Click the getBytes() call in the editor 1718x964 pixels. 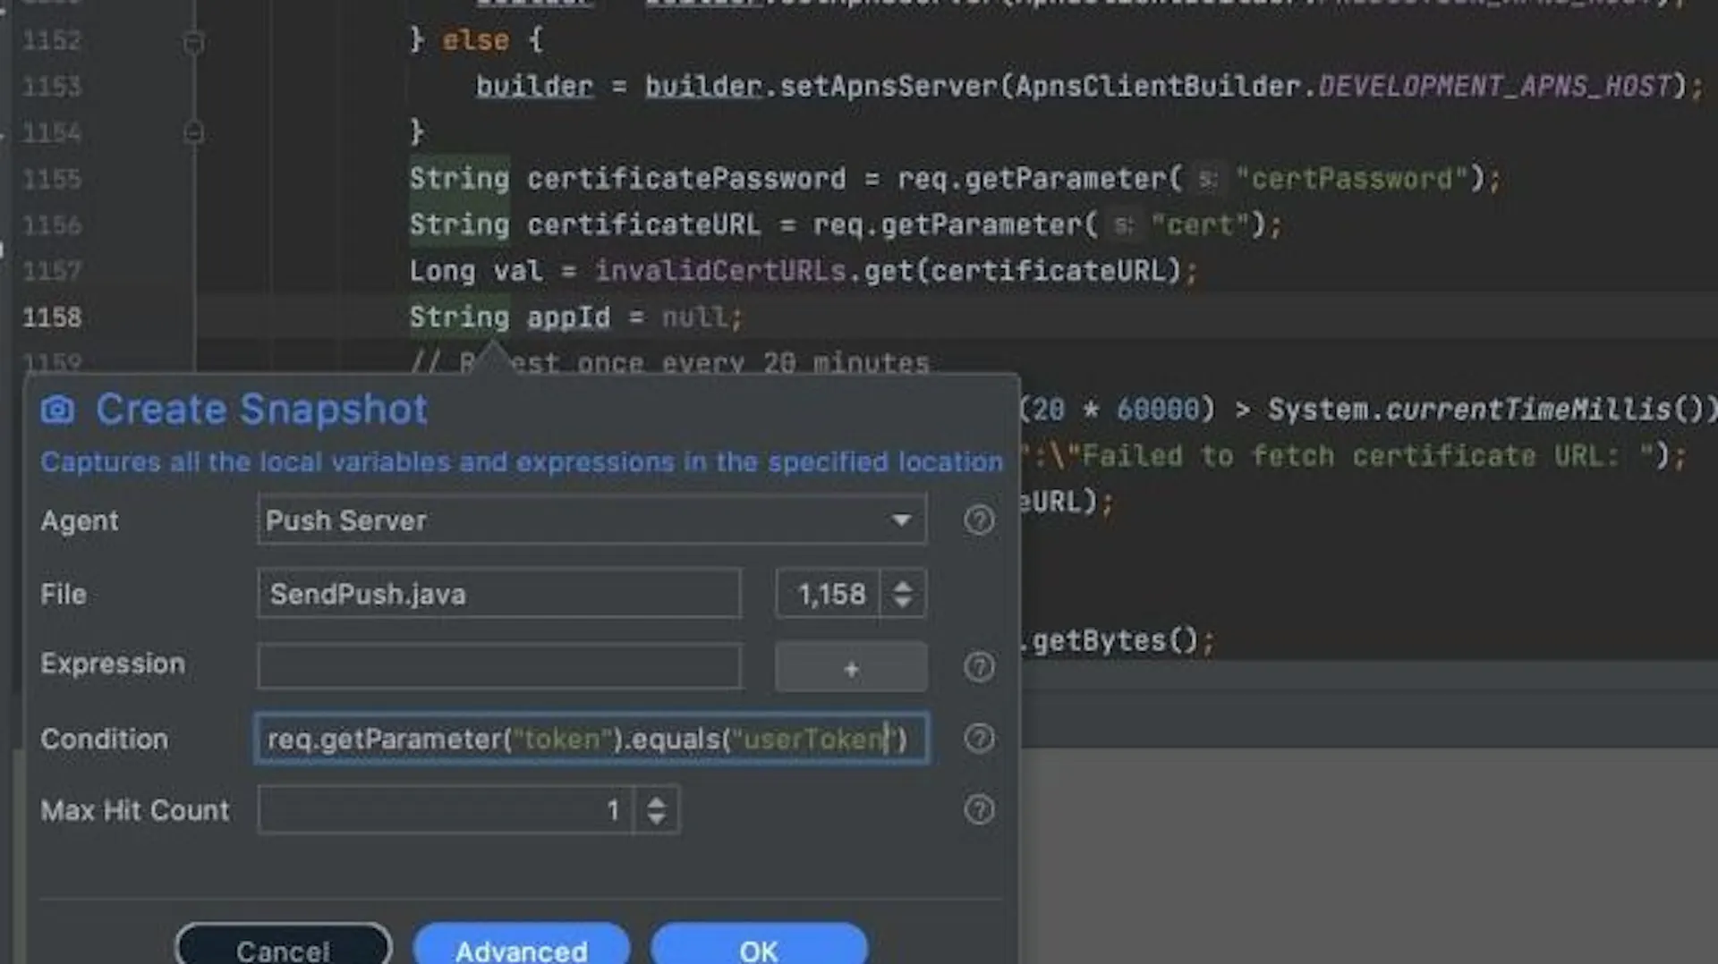coord(1116,640)
